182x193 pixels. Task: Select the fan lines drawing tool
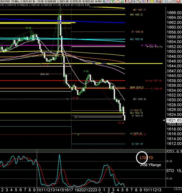143,1
